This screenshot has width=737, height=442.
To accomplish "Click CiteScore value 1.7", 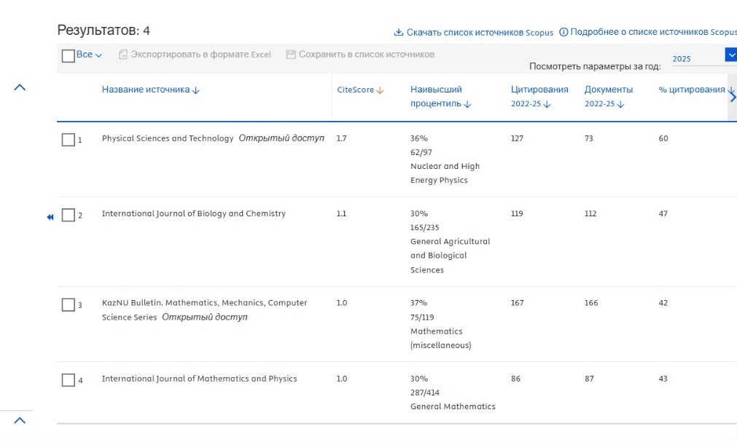I will (342, 138).
